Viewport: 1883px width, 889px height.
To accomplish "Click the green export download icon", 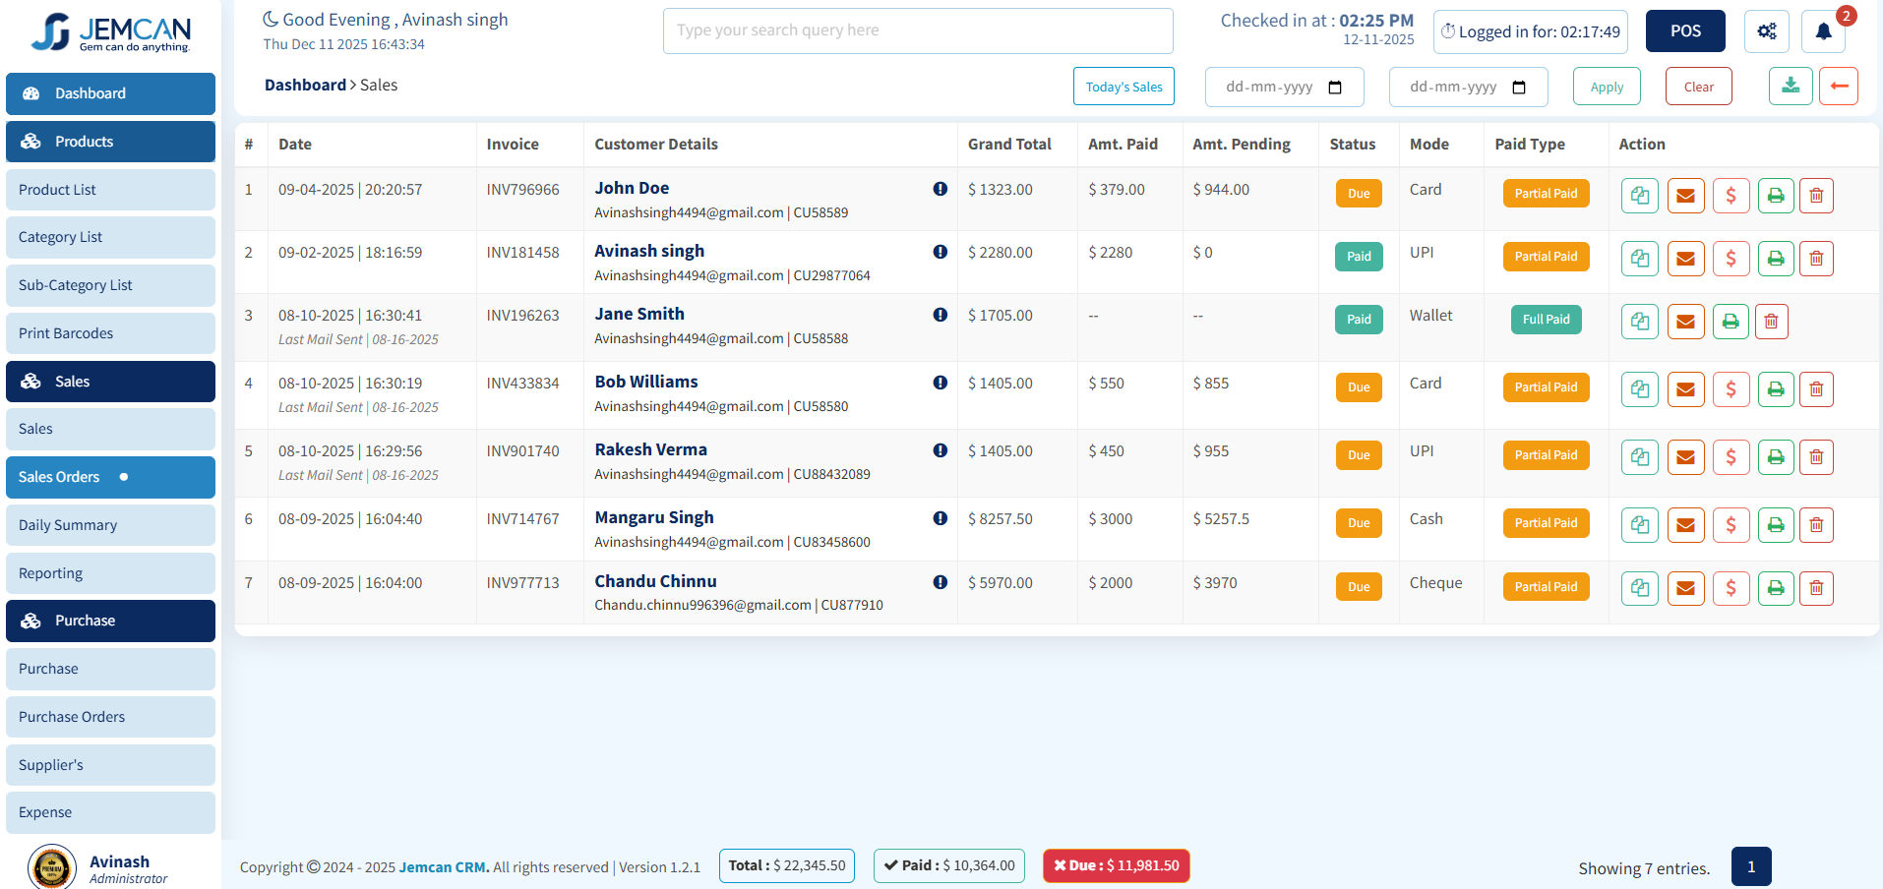I will 1790,86.
